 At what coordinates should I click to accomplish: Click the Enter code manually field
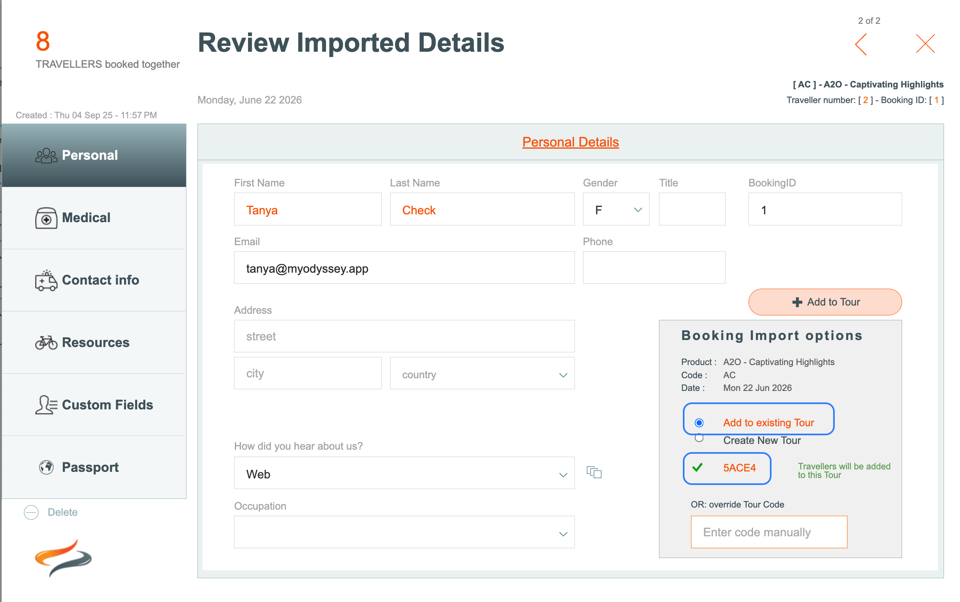tap(769, 532)
